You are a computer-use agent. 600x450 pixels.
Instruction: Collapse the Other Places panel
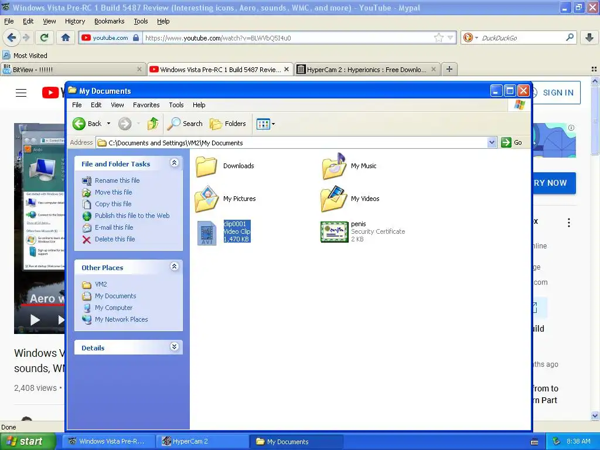click(174, 267)
